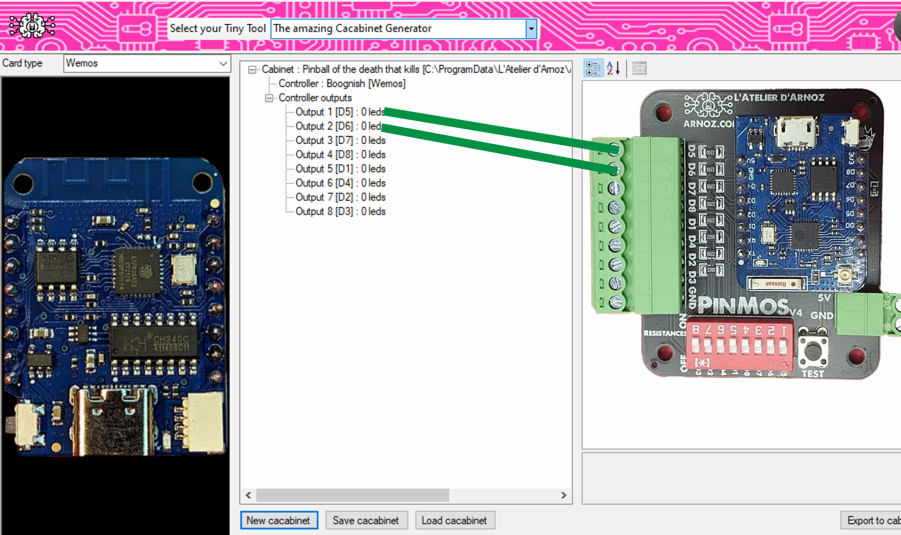The width and height of the screenshot is (901, 535).
Task: Select Output 1 [D5] in tree
Action: tap(340, 112)
